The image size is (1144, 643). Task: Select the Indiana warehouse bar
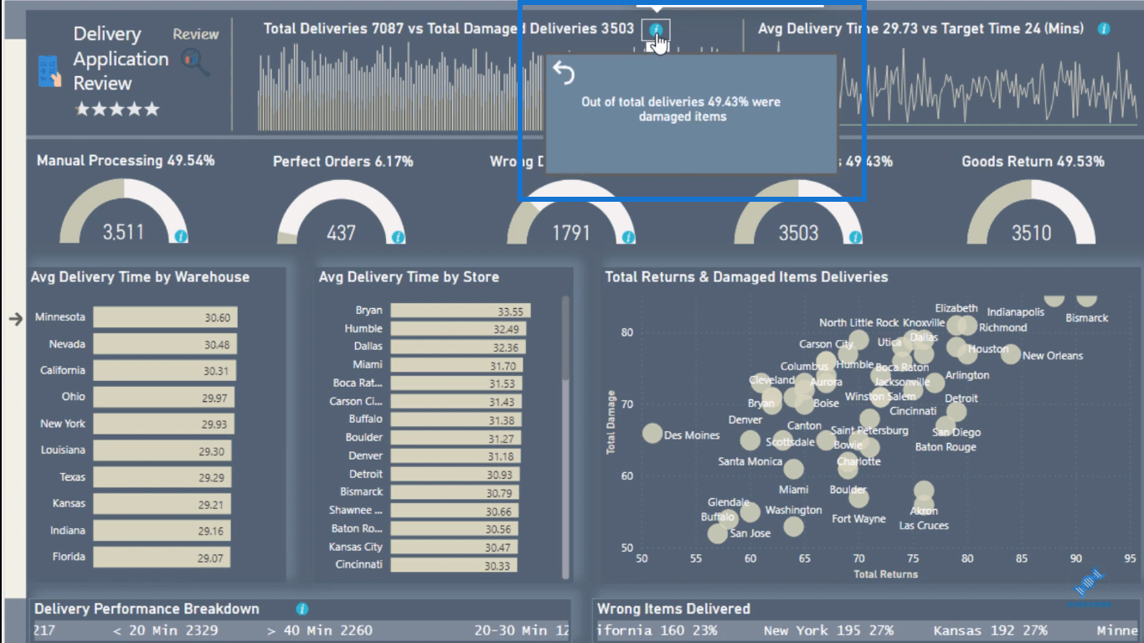tap(162, 531)
